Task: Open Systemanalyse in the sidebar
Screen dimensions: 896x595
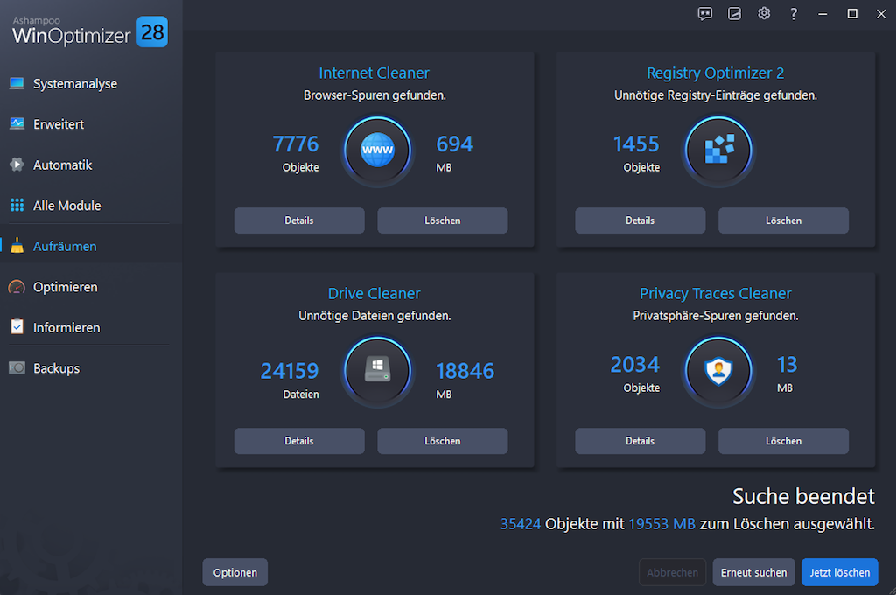Action: pyautogui.click(x=74, y=84)
